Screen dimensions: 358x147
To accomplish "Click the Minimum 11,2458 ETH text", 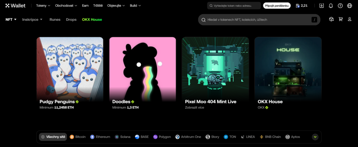I will [x=57, y=107].
